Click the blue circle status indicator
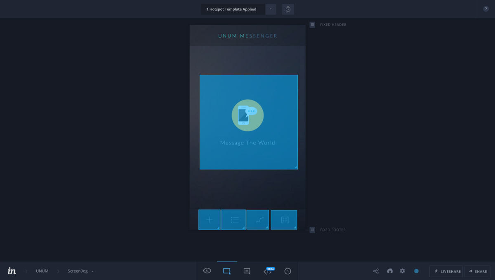 click(x=416, y=271)
